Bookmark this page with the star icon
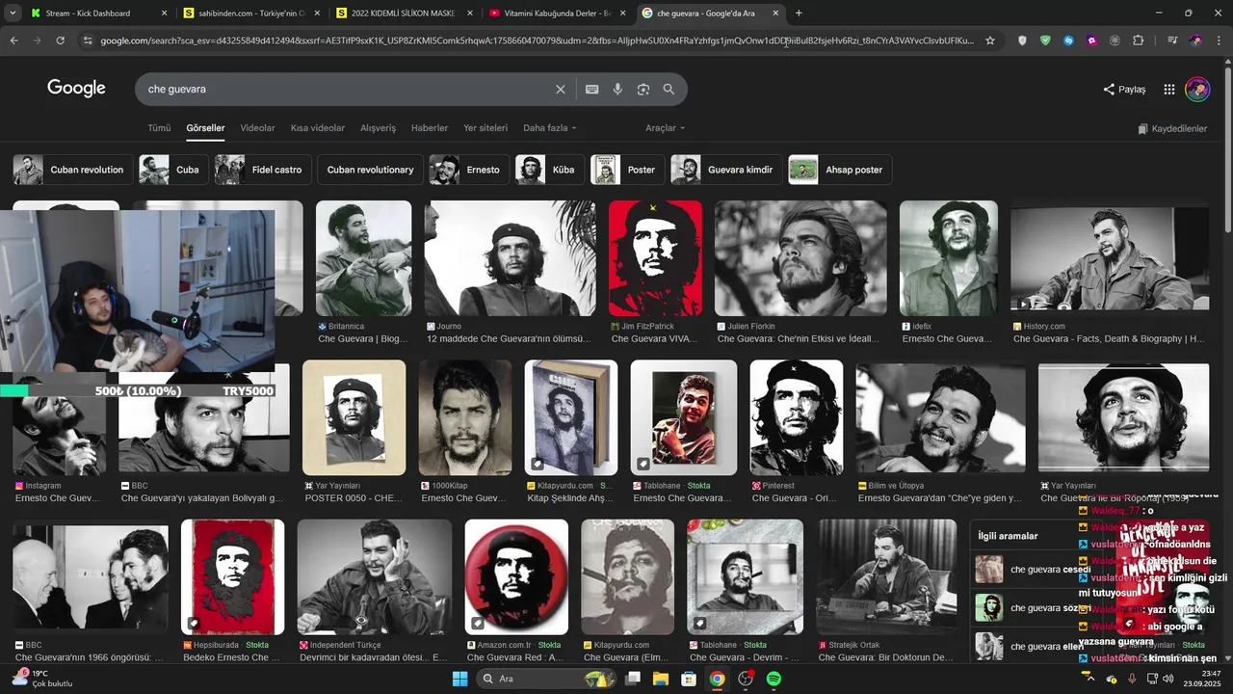Viewport: 1233px width, 694px height. [989, 40]
